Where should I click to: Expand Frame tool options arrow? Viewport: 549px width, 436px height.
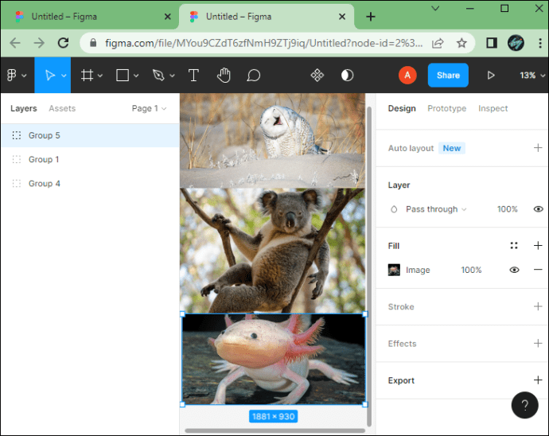100,76
